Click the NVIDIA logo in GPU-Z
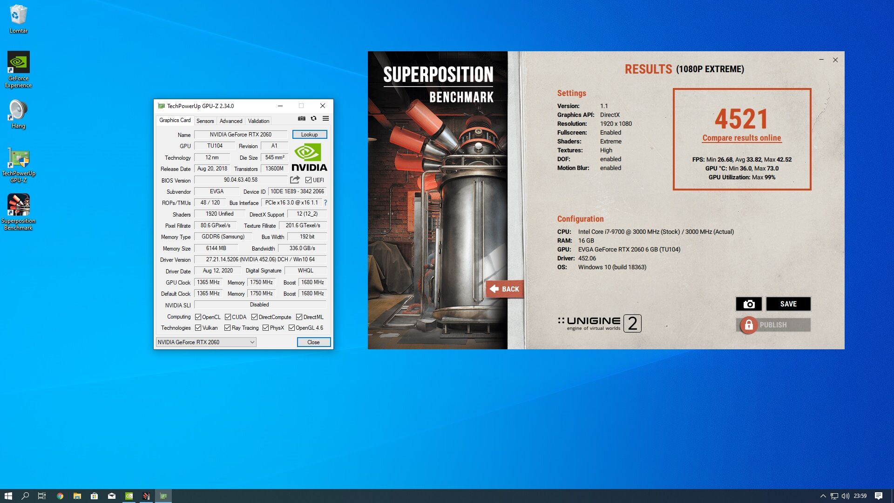This screenshot has height=503, width=894. tap(309, 157)
